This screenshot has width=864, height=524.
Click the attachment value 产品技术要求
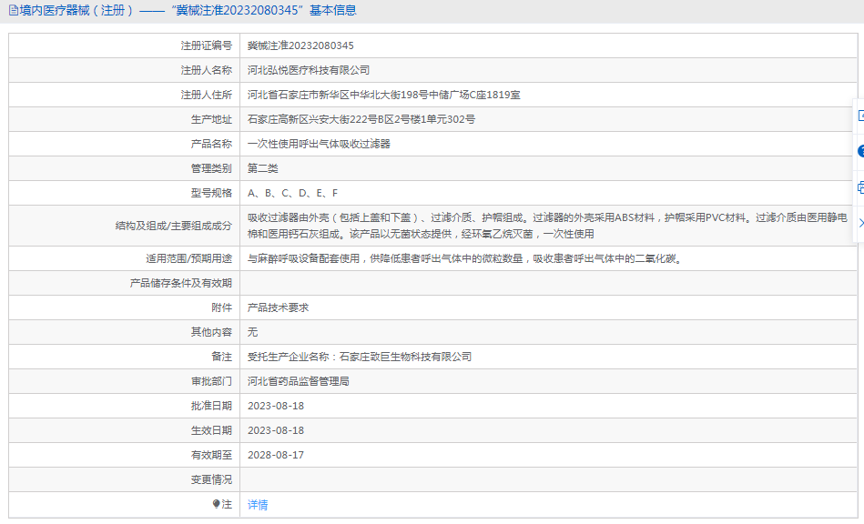point(279,307)
